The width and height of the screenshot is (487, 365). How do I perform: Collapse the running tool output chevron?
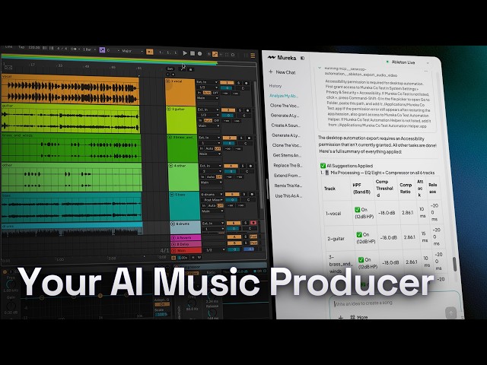tap(320, 68)
